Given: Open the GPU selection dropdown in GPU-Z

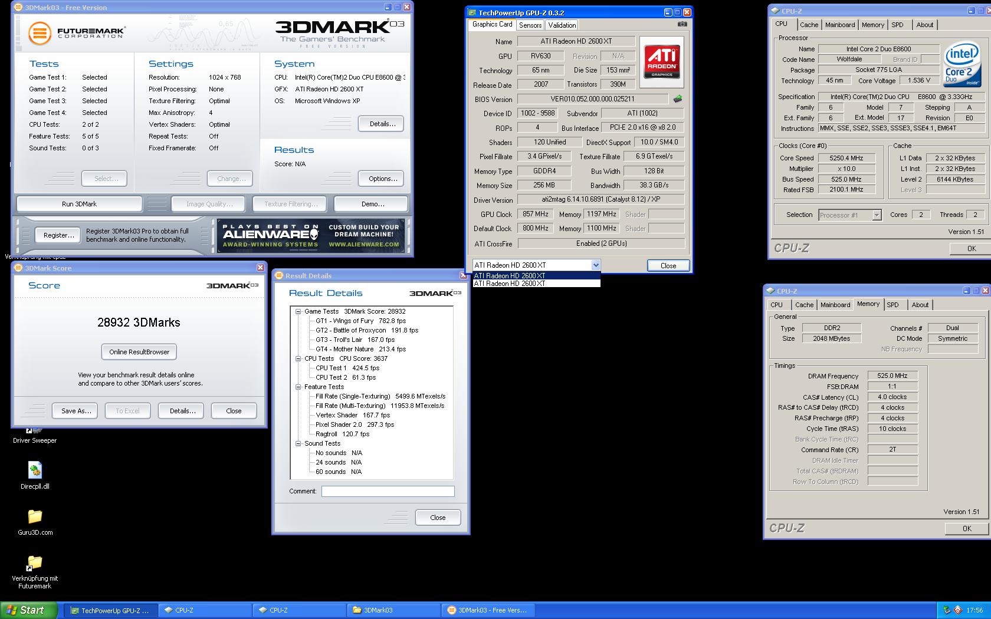Looking at the screenshot, I should point(596,265).
